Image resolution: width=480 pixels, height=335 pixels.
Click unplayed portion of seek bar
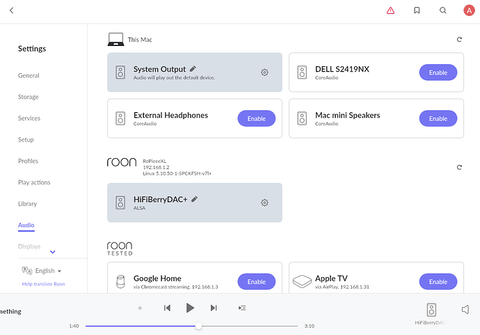[x=250, y=326]
